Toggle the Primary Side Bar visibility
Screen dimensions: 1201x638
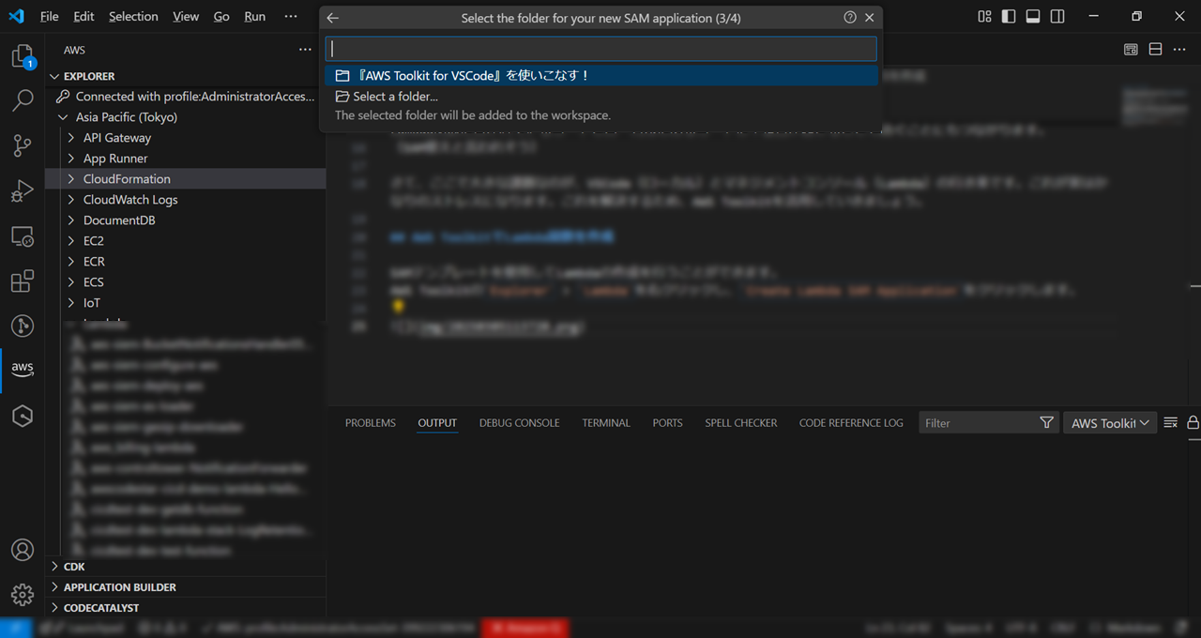pyautogui.click(x=1007, y=16)
